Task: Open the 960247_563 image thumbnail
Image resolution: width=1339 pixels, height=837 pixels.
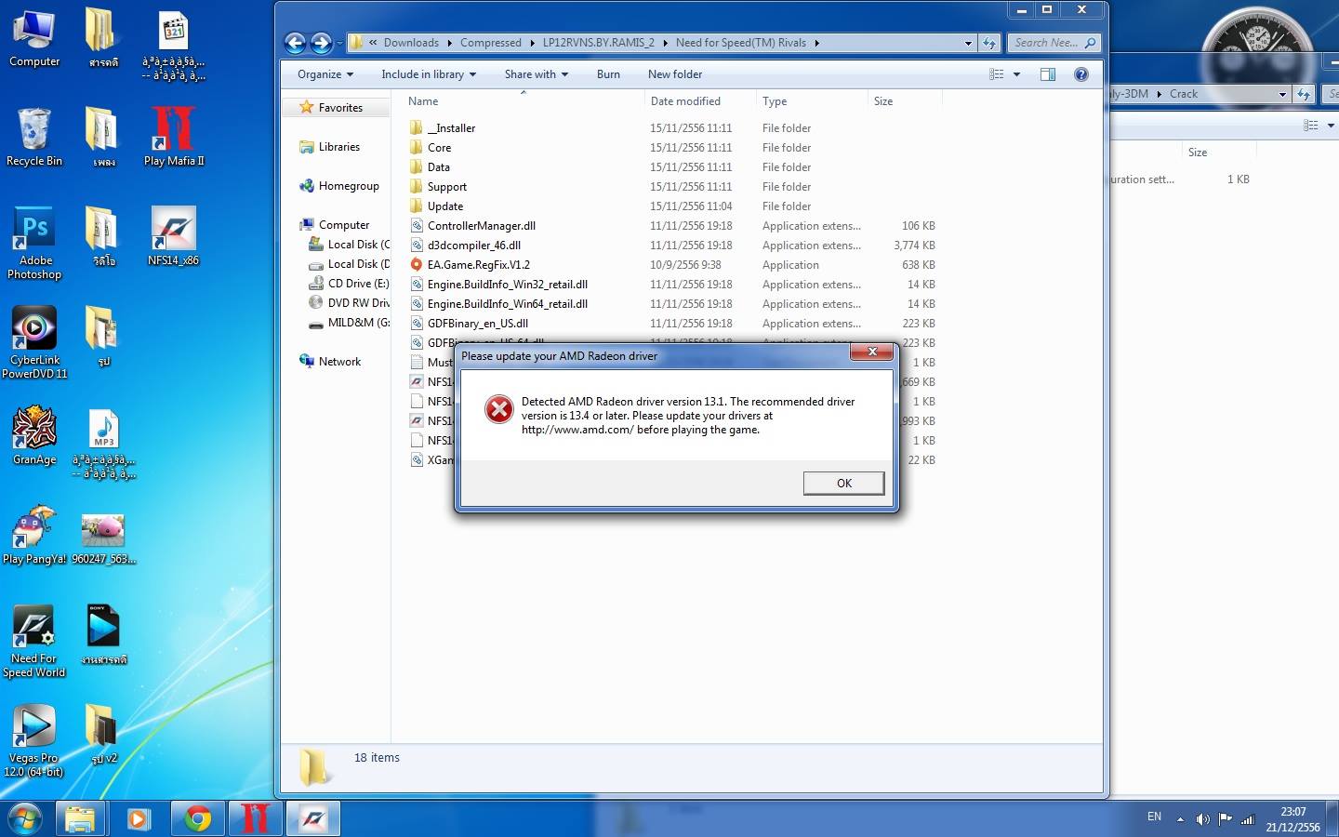Action: click(103, 539)
